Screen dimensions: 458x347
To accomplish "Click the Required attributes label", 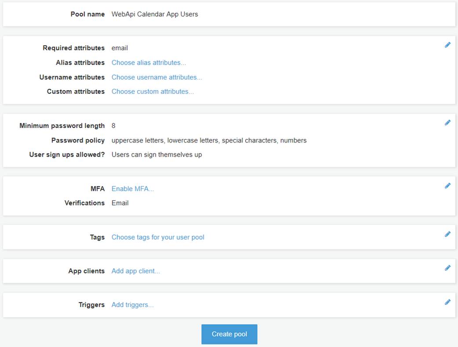I will click(73, 48).
